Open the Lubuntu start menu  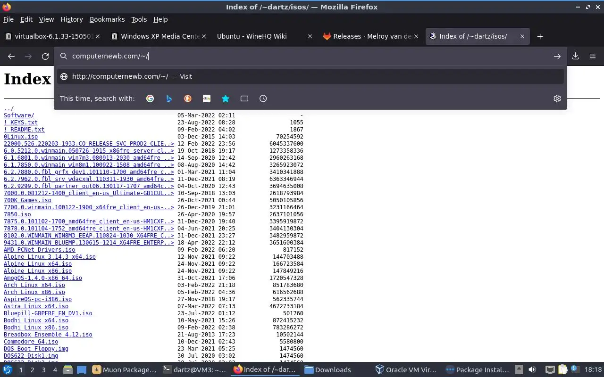point(7,370)
